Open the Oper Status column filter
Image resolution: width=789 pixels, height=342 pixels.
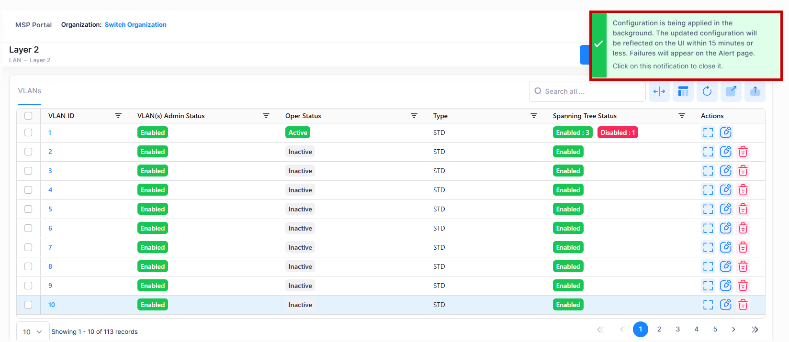tap(414, 116)
